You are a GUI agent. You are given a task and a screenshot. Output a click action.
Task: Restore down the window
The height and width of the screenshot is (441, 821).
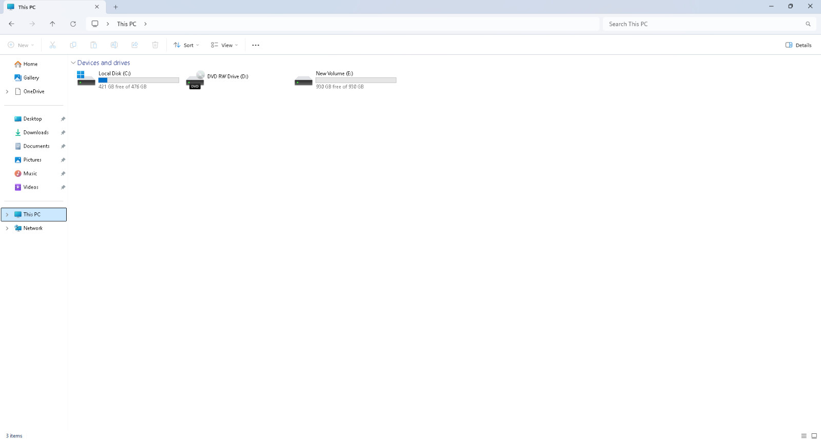791,6
